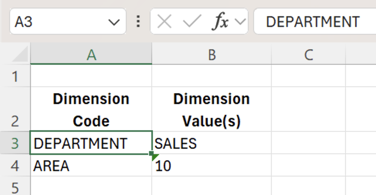Click inside the Name Box showing A3

click(x=58, y=22)
